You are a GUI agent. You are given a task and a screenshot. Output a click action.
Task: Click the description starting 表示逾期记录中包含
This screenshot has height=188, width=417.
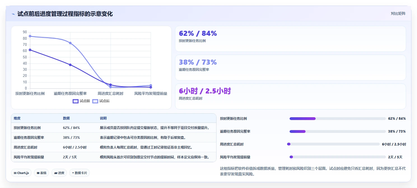click(x=143, y=137)
